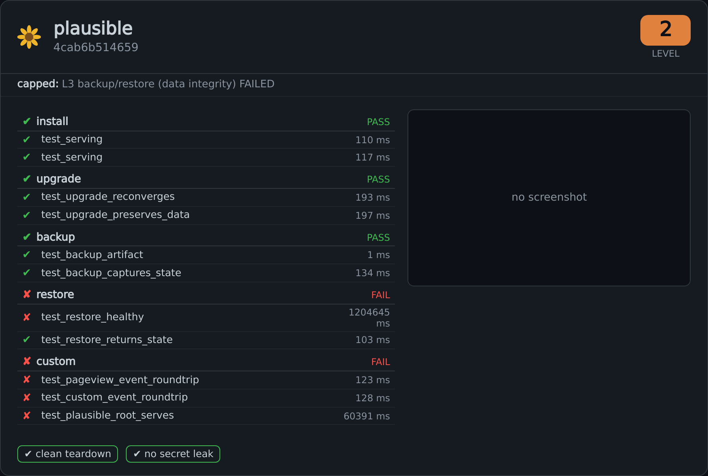This screenshot has height=476, width=708.
Task: Click the 'test_upgrade_preserves_data' test name
Action: (x=116, y=215)
